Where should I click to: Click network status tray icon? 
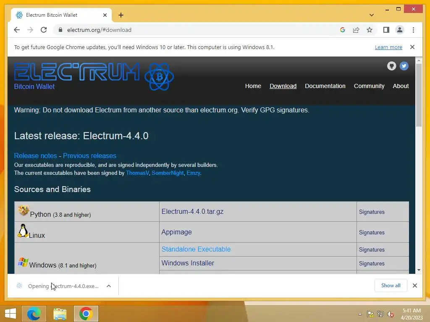click(380, 314)
